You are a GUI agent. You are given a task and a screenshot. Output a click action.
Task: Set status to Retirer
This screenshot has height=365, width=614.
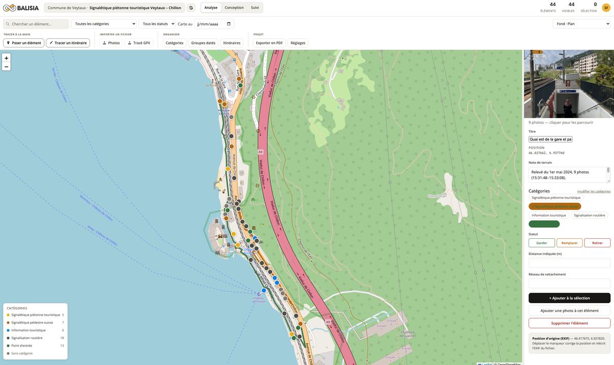[597, 243]
